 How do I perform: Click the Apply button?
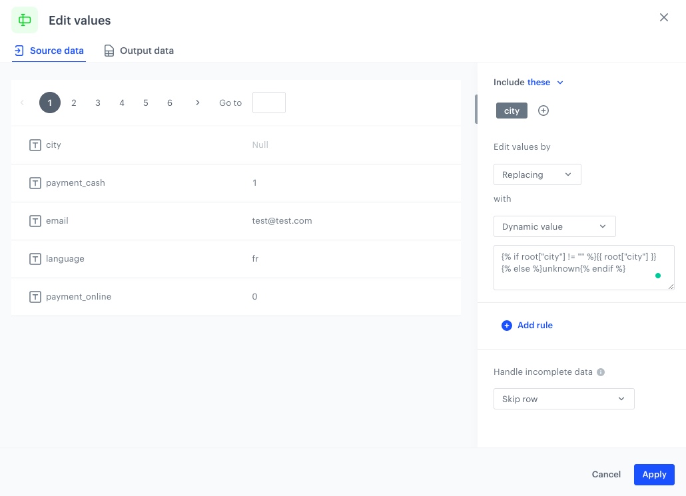[x=654, y=474]
